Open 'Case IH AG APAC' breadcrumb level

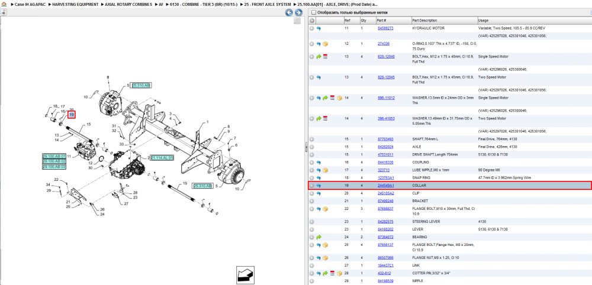pos(30,4)
